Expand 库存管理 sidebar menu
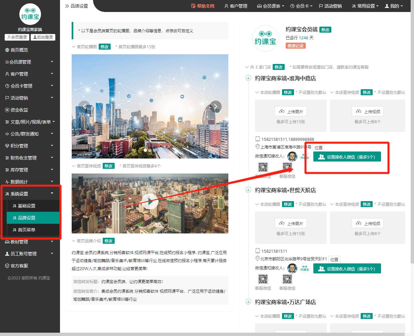Screen dimensions: 414x336 pyautogui.click(x=30, y=170)
